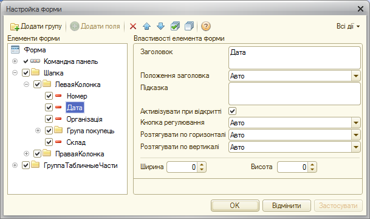Screen dimensions: 370x219
Task: Toggle the 'Група покупець' checkbox
Action: click(49, 130)
